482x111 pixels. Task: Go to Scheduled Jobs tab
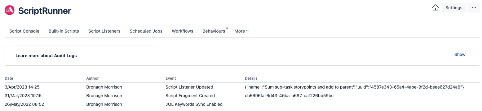click(x=146, y=31)
